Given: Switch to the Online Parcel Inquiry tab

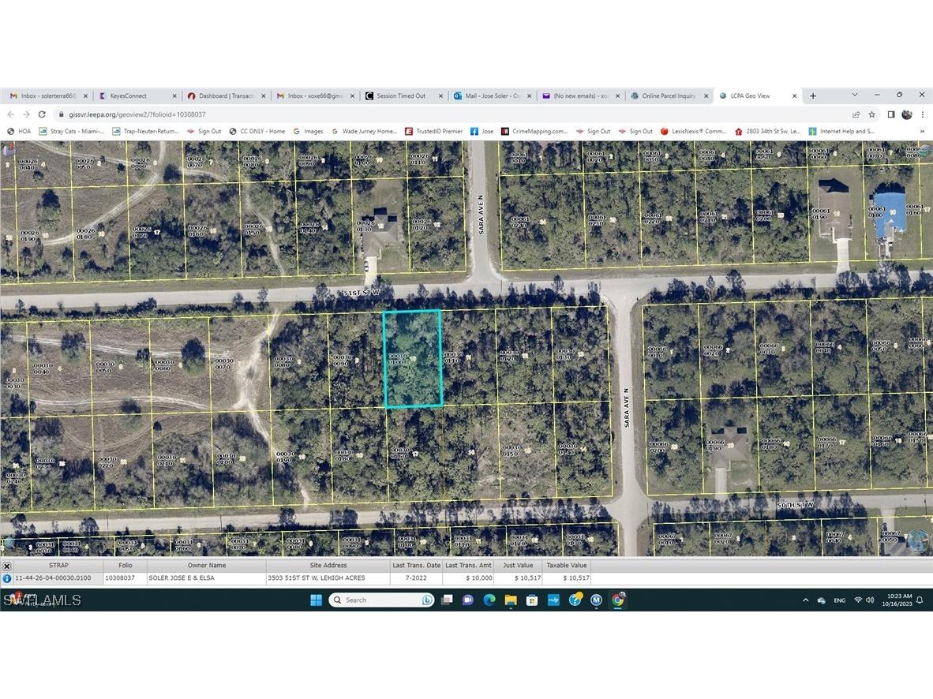Looking at the screenshot, I should pos(669,95).
